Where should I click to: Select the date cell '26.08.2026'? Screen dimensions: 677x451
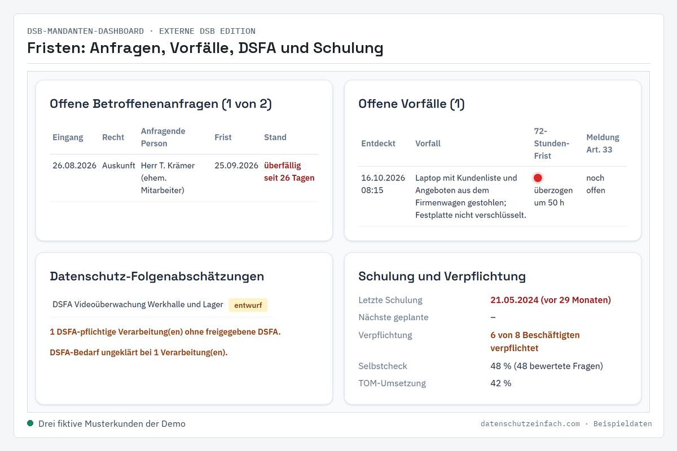pyautogui.click(x=75, y=165)
